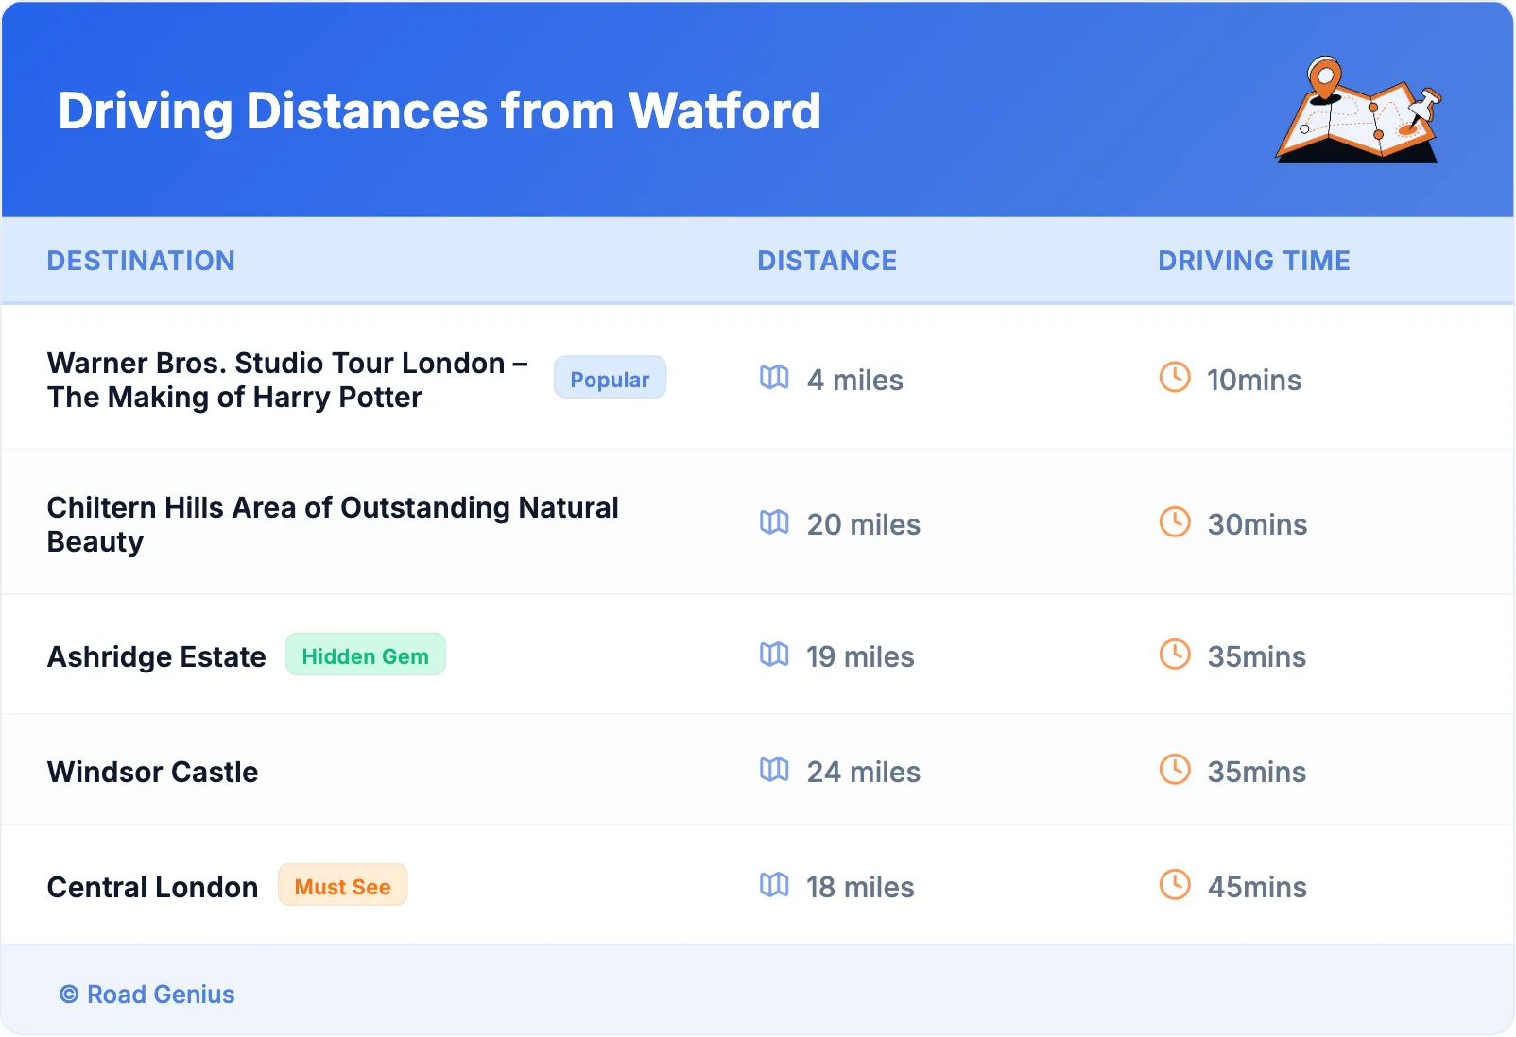The width and height of the screenshot is (1516, 1037).
Task: Click the Hidden Gem badge
Action: (x=366, y=654)
